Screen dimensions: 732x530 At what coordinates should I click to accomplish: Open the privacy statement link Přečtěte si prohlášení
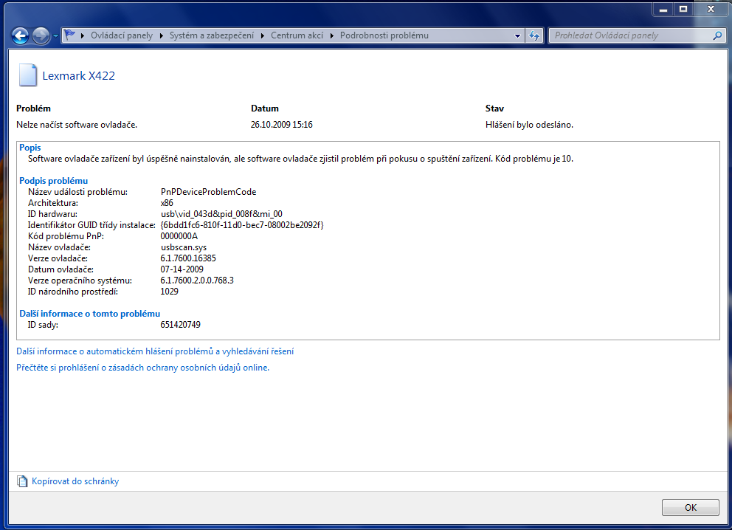[142, 368]
